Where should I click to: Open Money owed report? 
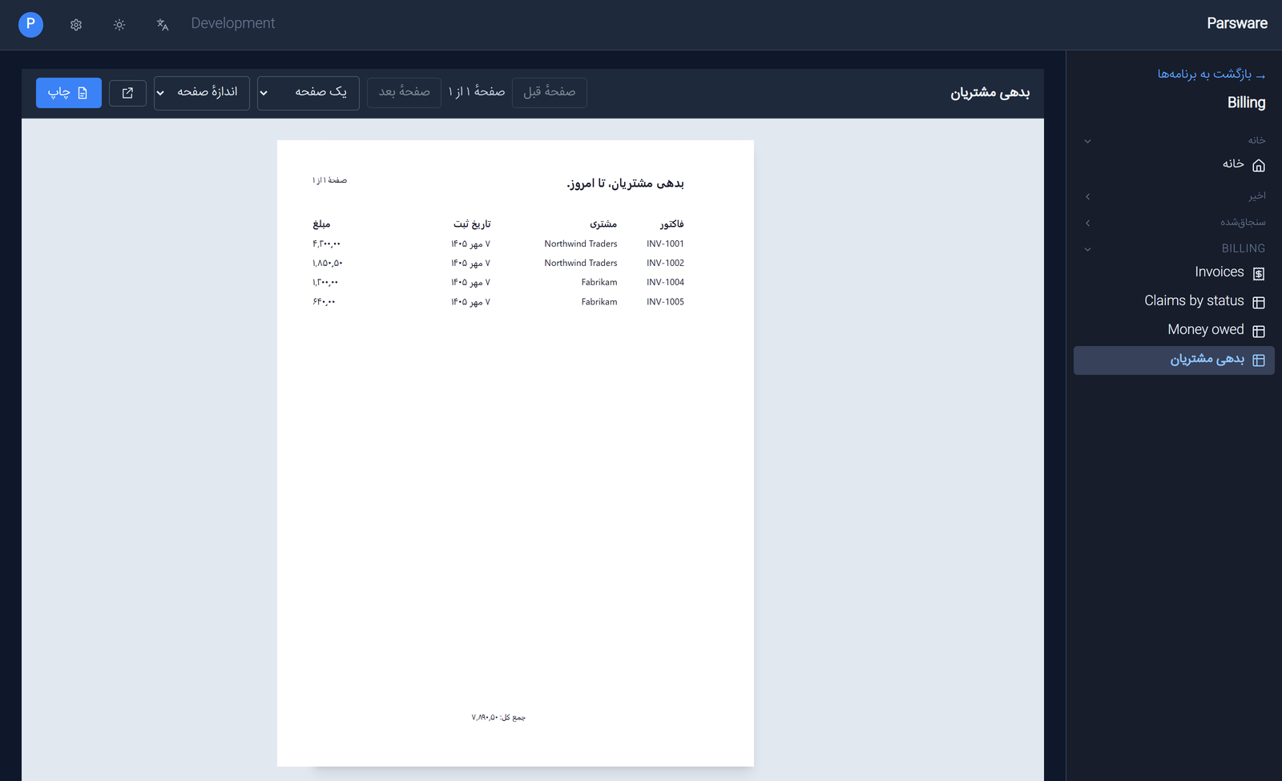(1174, 331)
